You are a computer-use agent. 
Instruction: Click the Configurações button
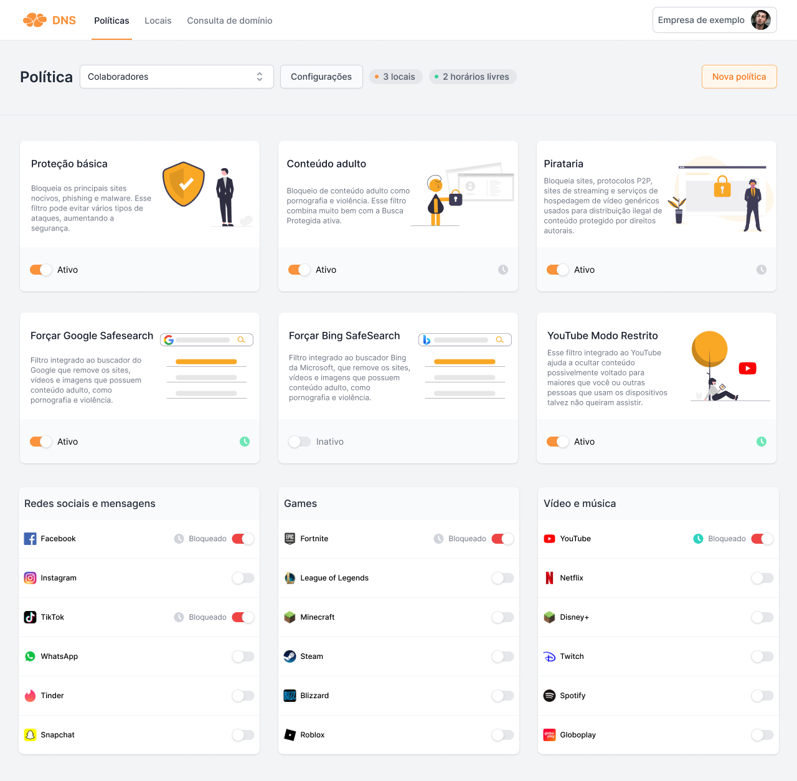(321, 77)
